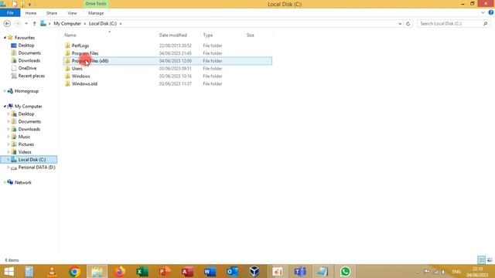Switch to the Home ribbon tab
Screen dimensions: 495x278
[x=31, y=13]
